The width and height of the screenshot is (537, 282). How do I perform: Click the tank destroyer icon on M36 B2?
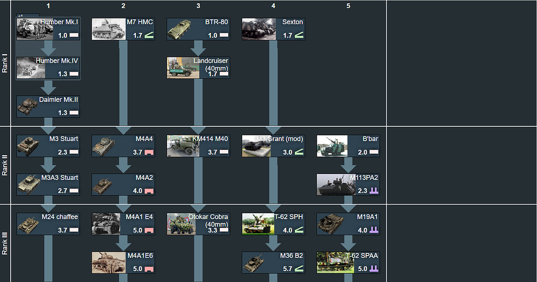point(299,269)
